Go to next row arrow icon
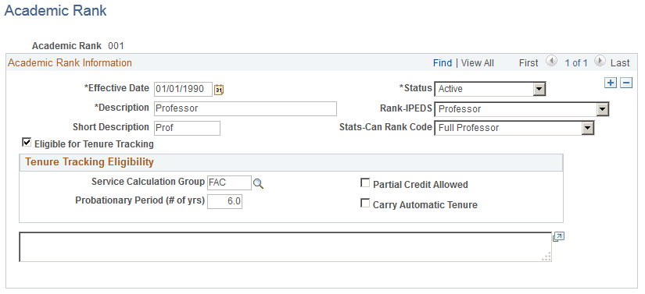The height and width of the screenshot is (294, 645). click(600, 62)
